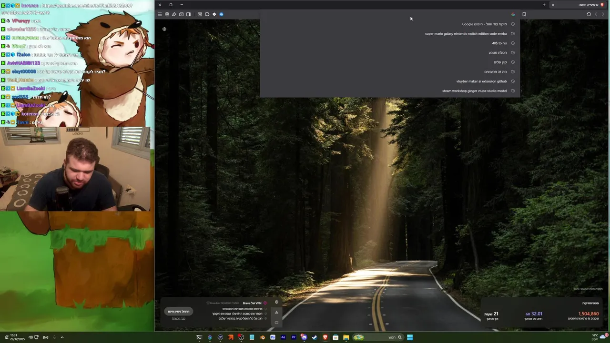Image resolution: width=610 pixels, height=343 pixels.
Task: Click the volume speaker icon in system tray
Action: pos(30,337)
